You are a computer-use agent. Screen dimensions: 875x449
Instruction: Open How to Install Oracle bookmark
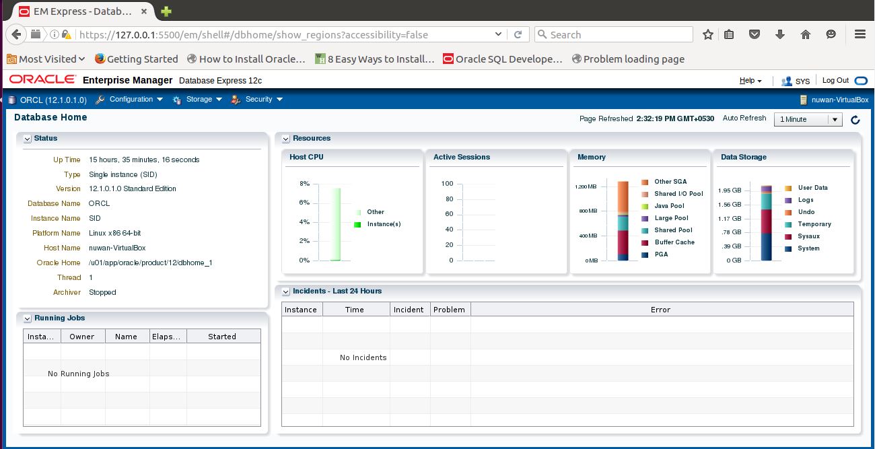[246, 59]
